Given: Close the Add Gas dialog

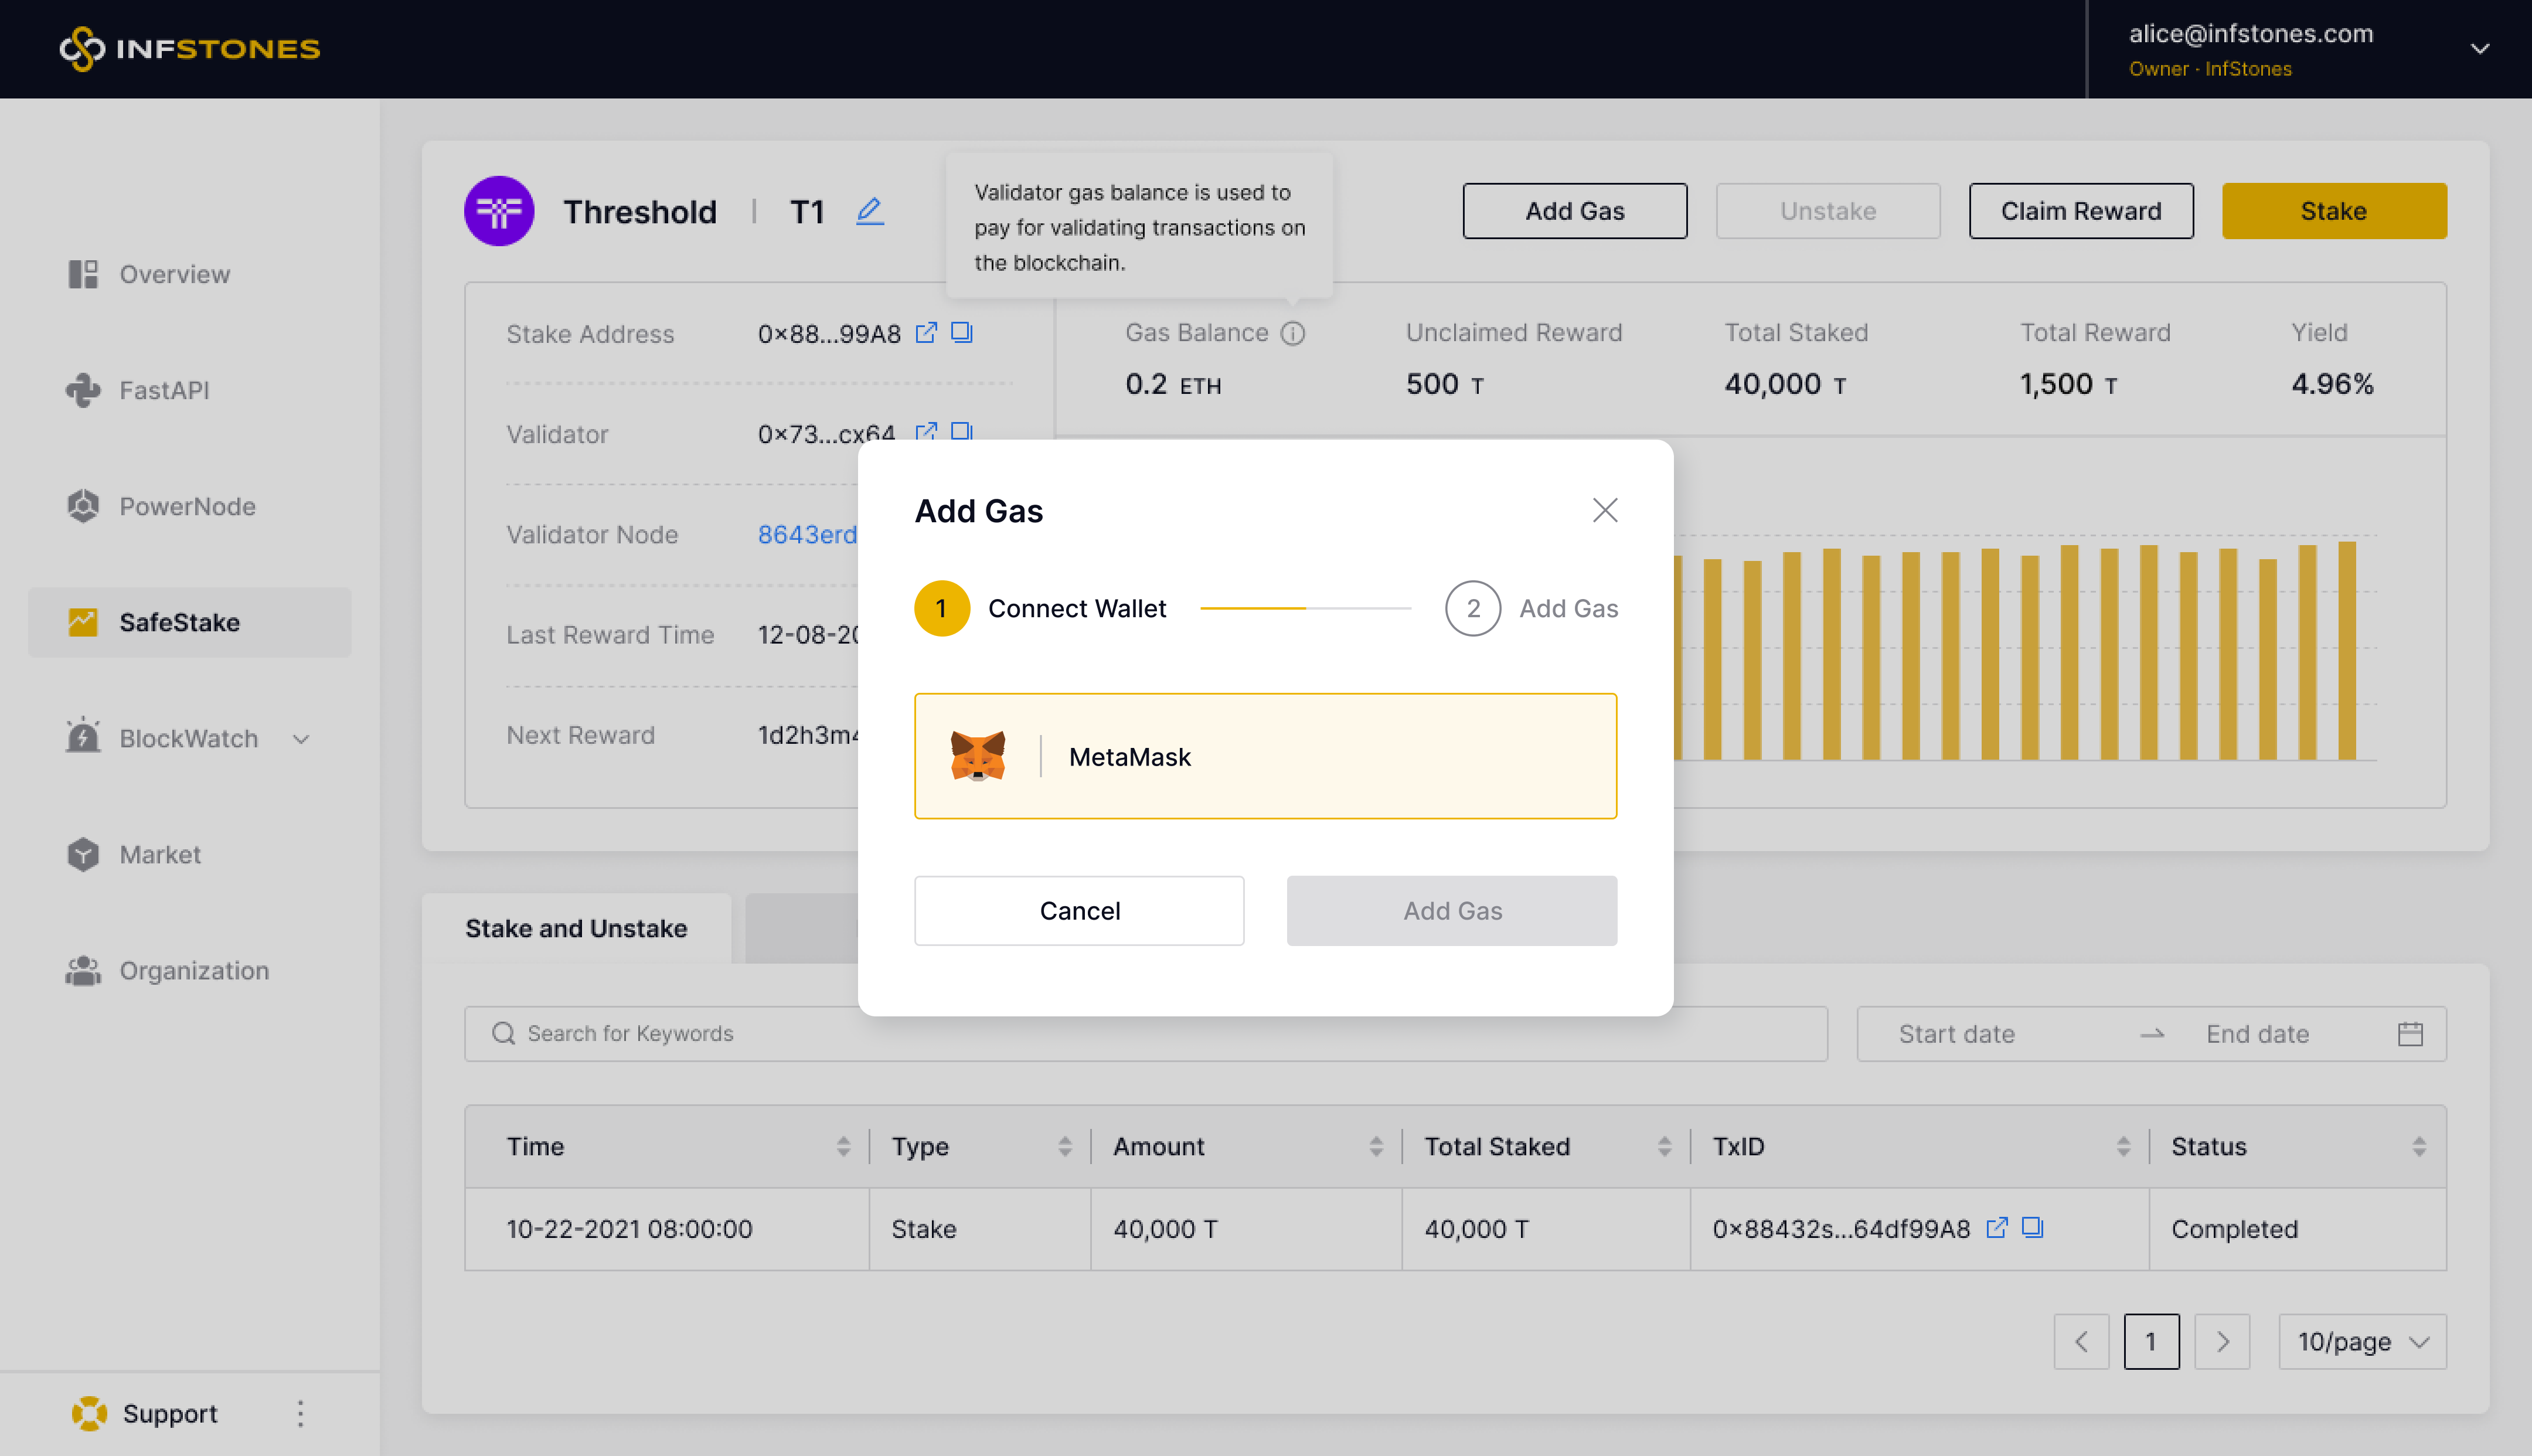Looking at the screenshot, I should pyautogui.click(x=1604, y=510).
